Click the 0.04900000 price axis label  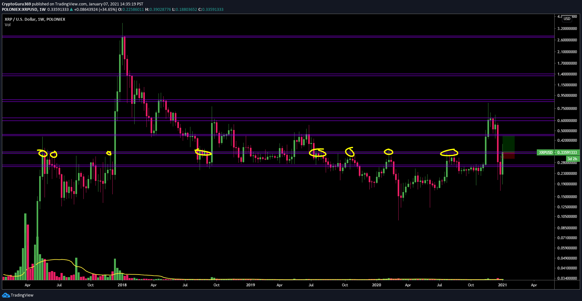pyautogui.click(x=567, y=258)
